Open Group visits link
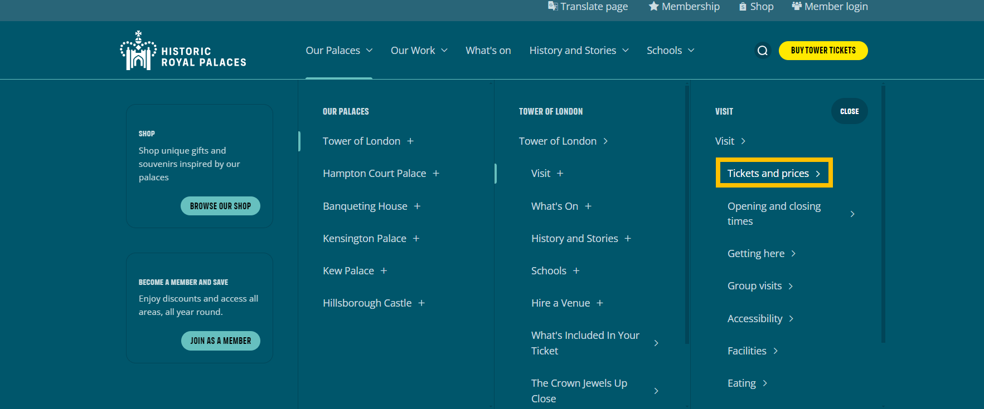Viewport: 984px width, 409px height. [x=760, y=286]
